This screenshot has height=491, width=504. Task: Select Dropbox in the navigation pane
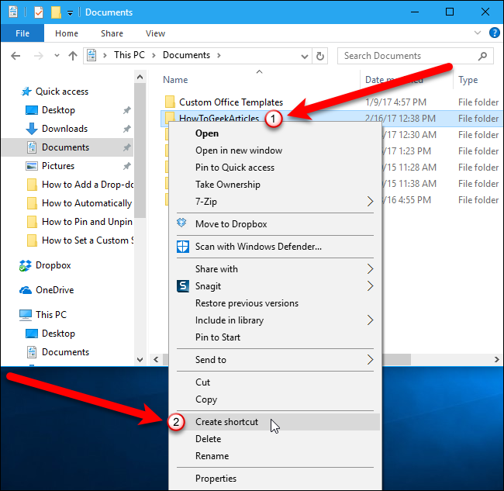(x=53, y=265)
